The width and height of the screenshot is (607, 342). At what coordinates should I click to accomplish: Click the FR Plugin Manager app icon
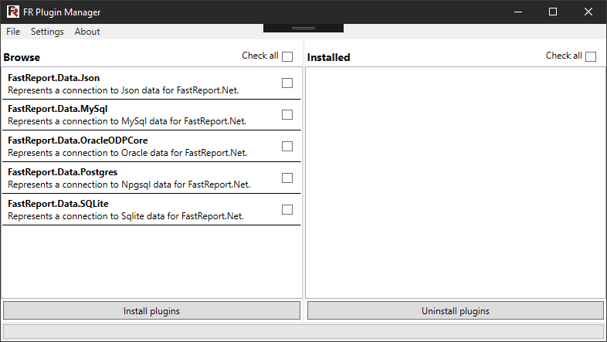(x=13, y=12)
